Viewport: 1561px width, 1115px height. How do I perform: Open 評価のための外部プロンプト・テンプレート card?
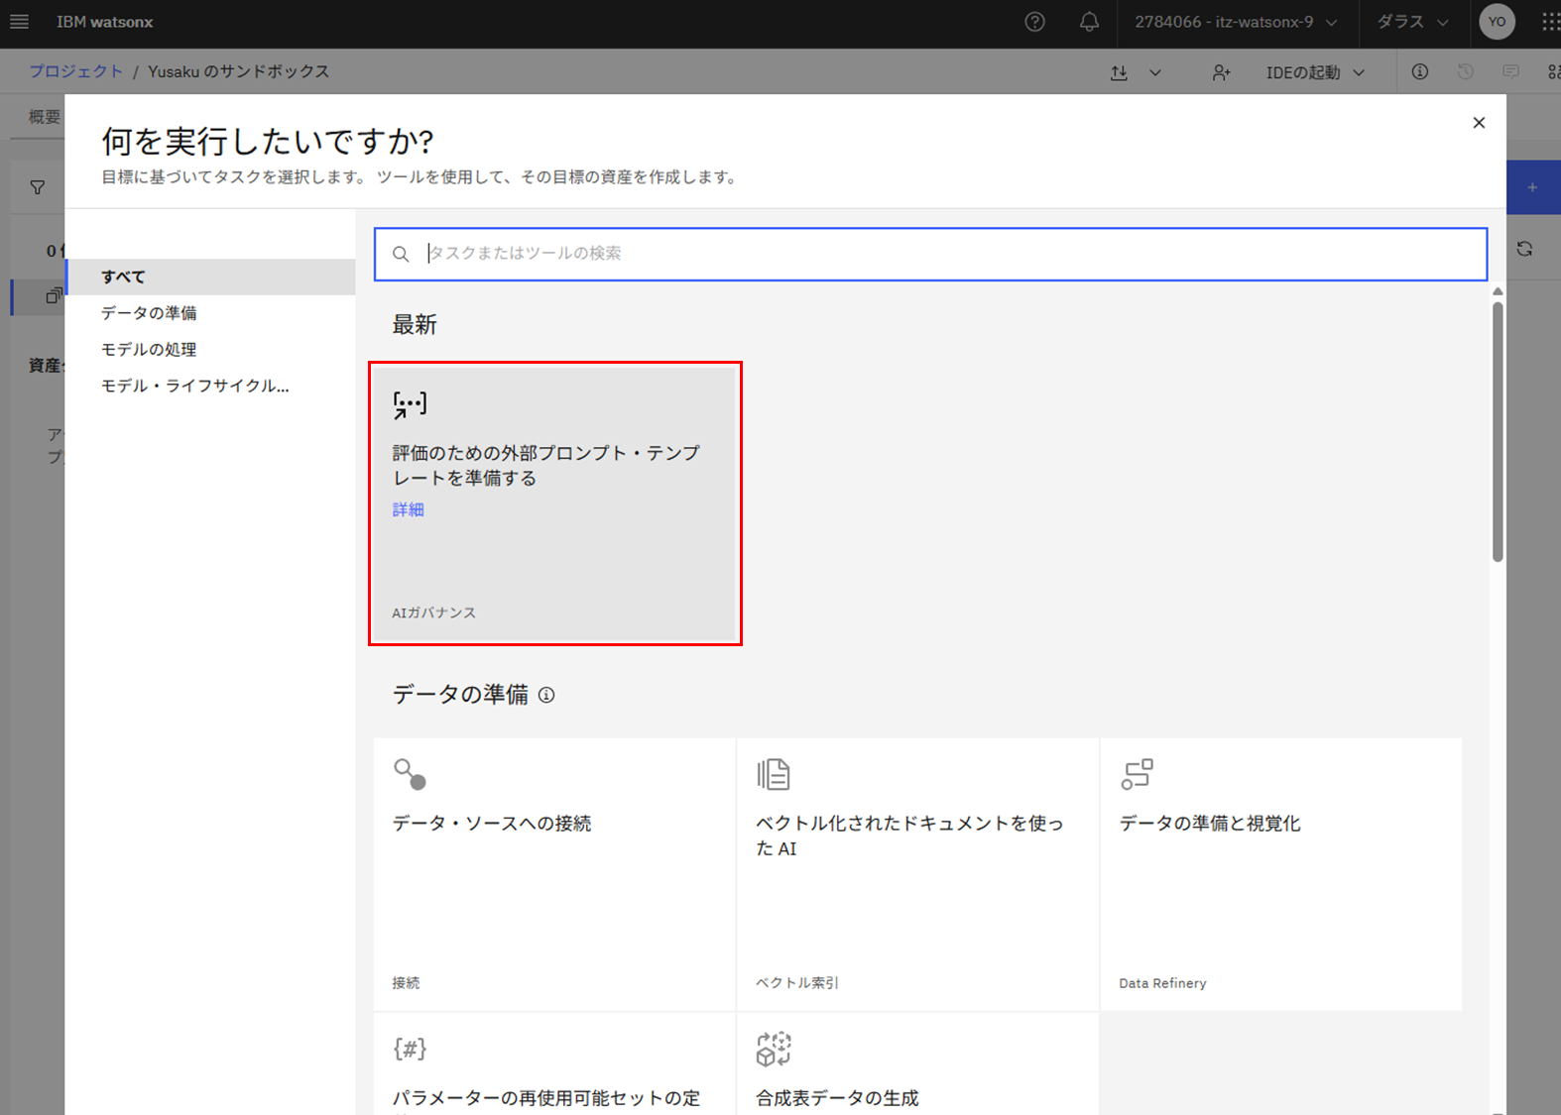tap(554, 503)
